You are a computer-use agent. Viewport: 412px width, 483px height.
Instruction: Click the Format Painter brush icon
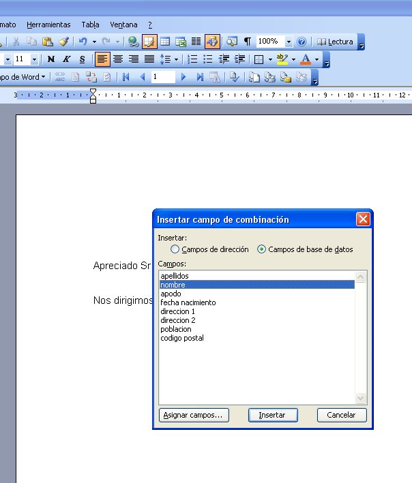pyautogui.click(x=63, y=42)
